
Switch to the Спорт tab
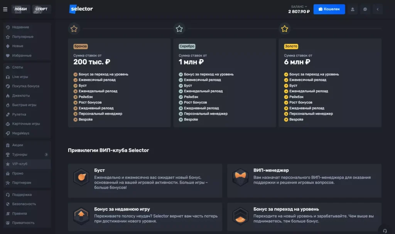[x=41, y=9]
